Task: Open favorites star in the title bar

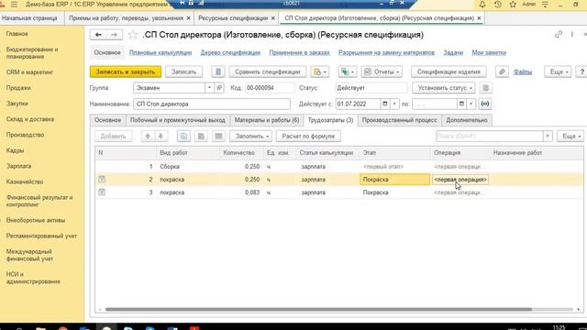Action: [x=513, y=5]
